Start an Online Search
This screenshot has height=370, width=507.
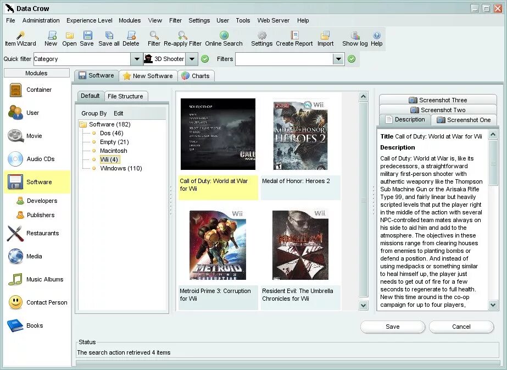pyautogui.click(x=224, y=38)
